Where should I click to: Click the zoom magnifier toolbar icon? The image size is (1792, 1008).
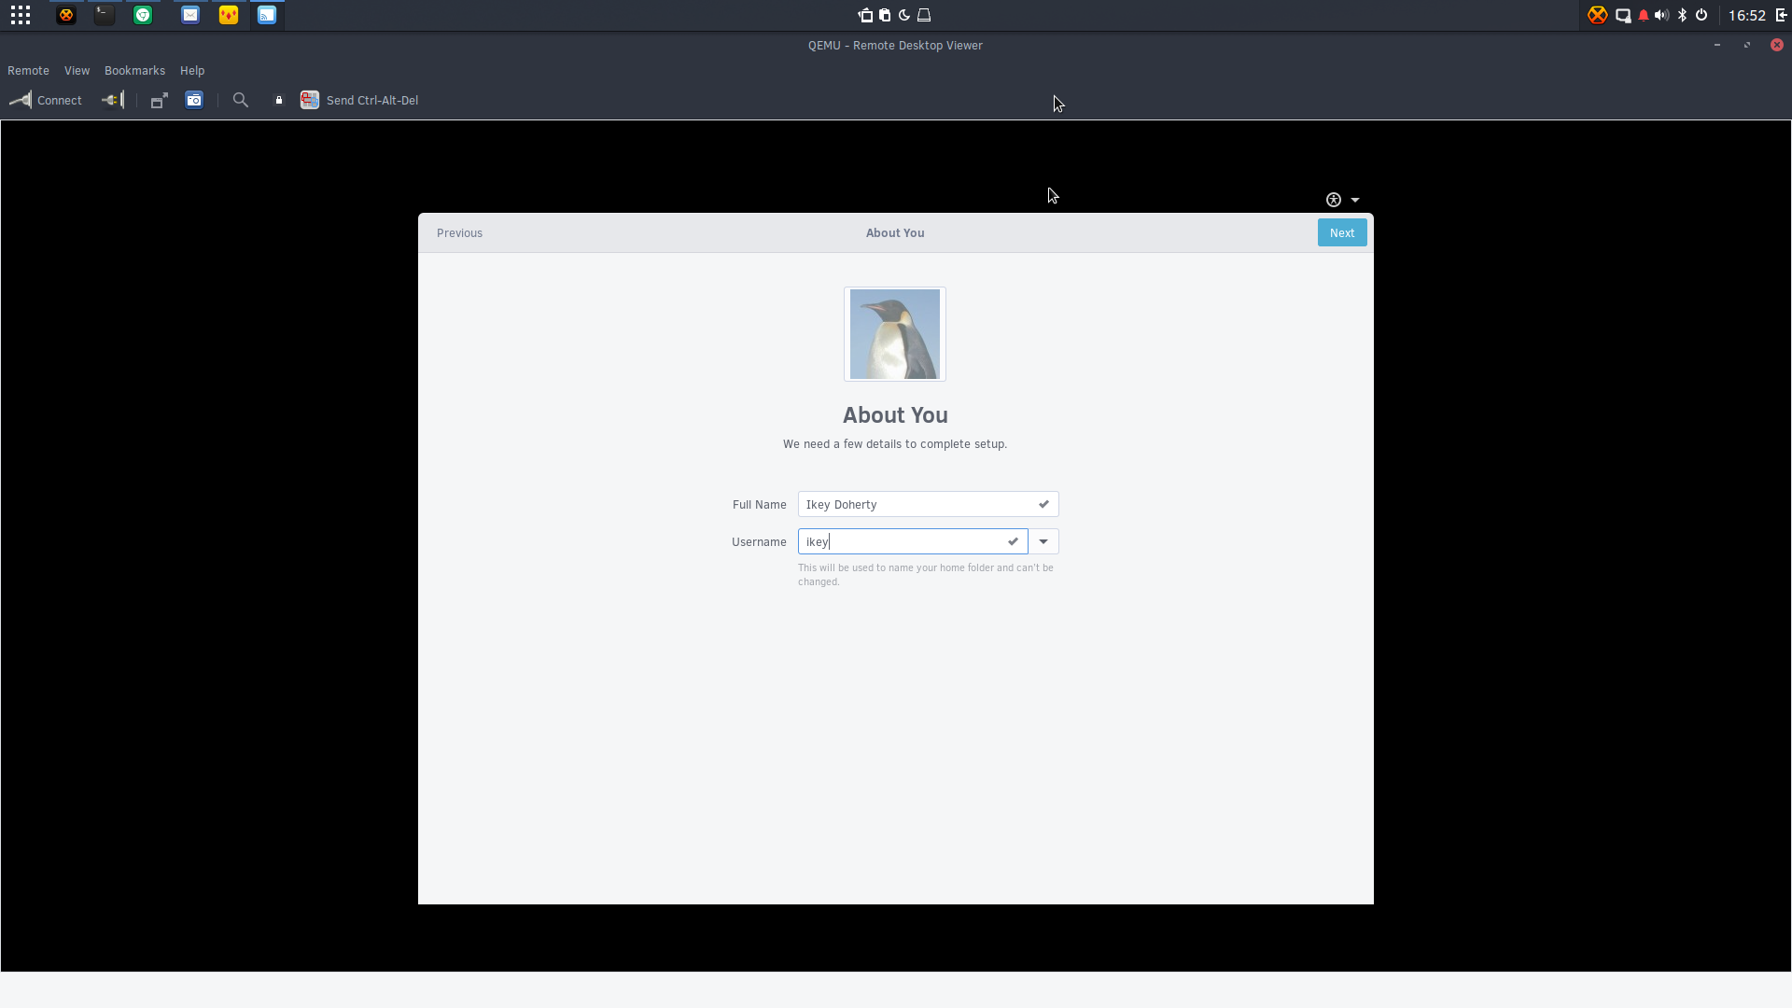241,100
